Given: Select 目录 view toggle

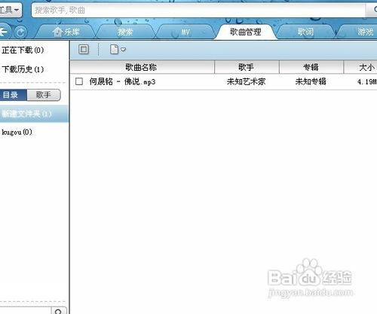Looking at the screenshot, I should point(13,95).
